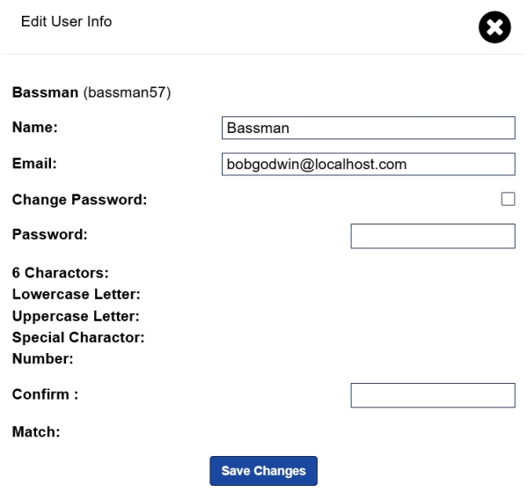Click the Name input field
The height and width of the screenshot is (500, 528).
[x=368, y=129]
